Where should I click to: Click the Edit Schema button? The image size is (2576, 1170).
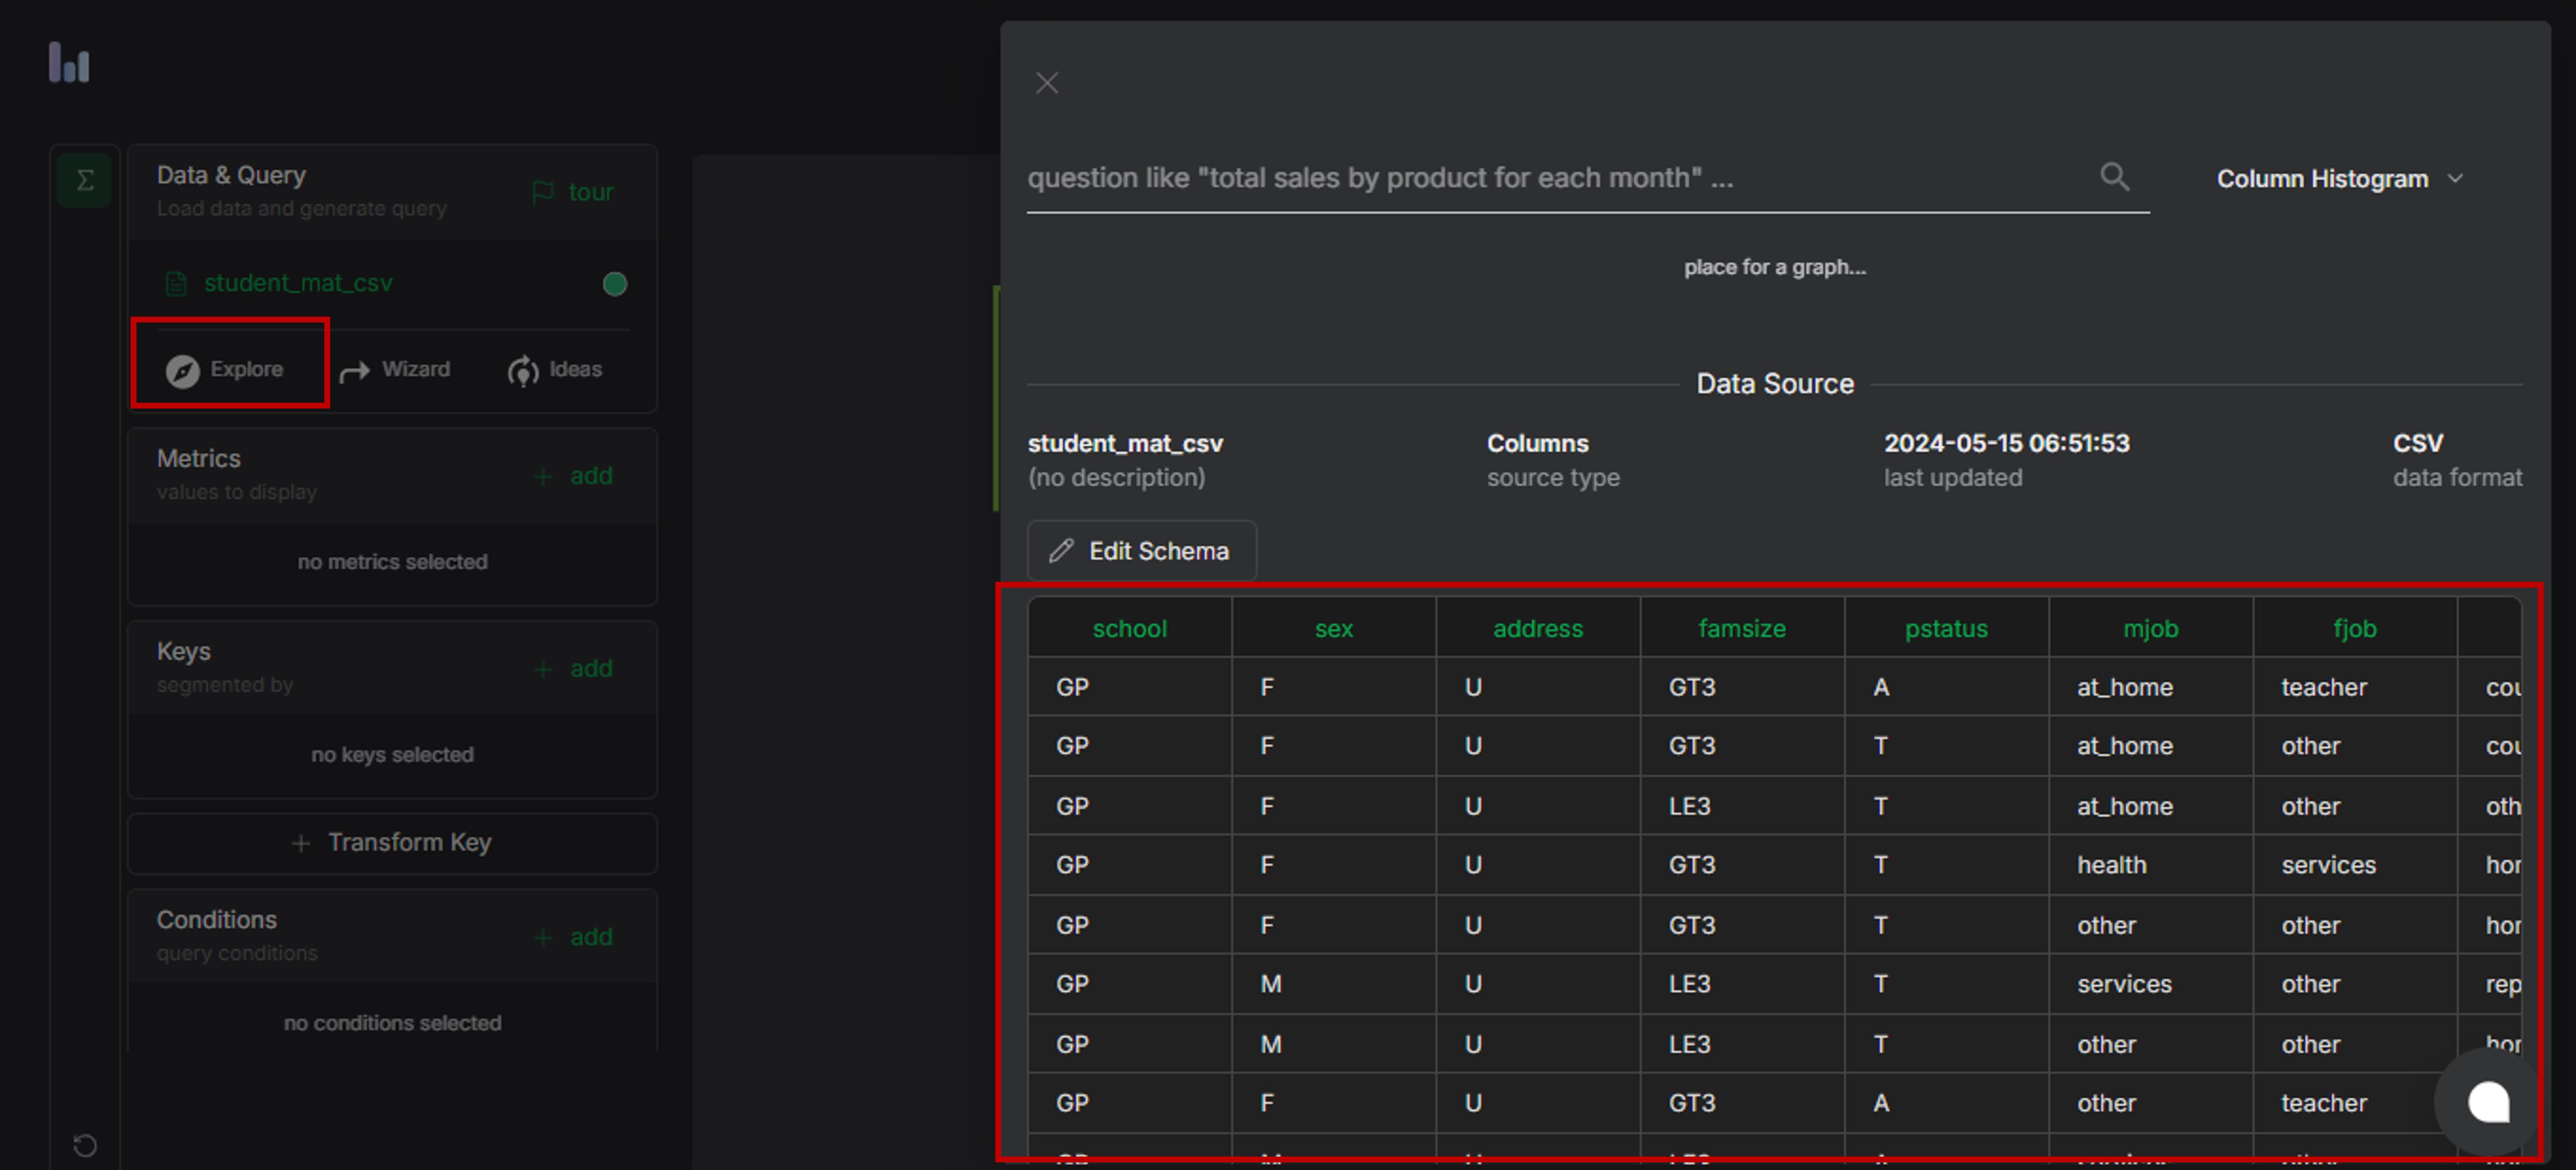[x=1141, y=551]
